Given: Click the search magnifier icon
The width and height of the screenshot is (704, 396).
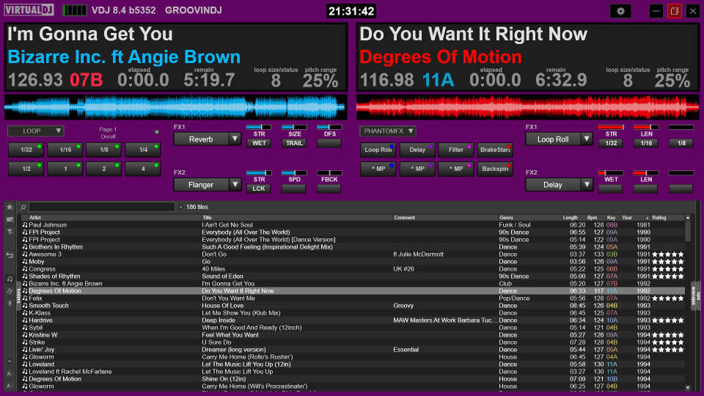Looking at the screenshot, I should [x=23, y=208].
